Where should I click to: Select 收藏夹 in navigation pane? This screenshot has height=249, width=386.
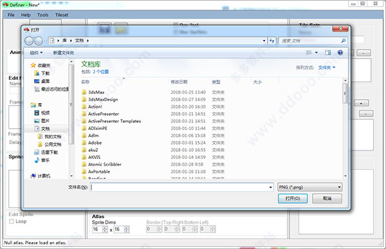[x=41, y=65]
